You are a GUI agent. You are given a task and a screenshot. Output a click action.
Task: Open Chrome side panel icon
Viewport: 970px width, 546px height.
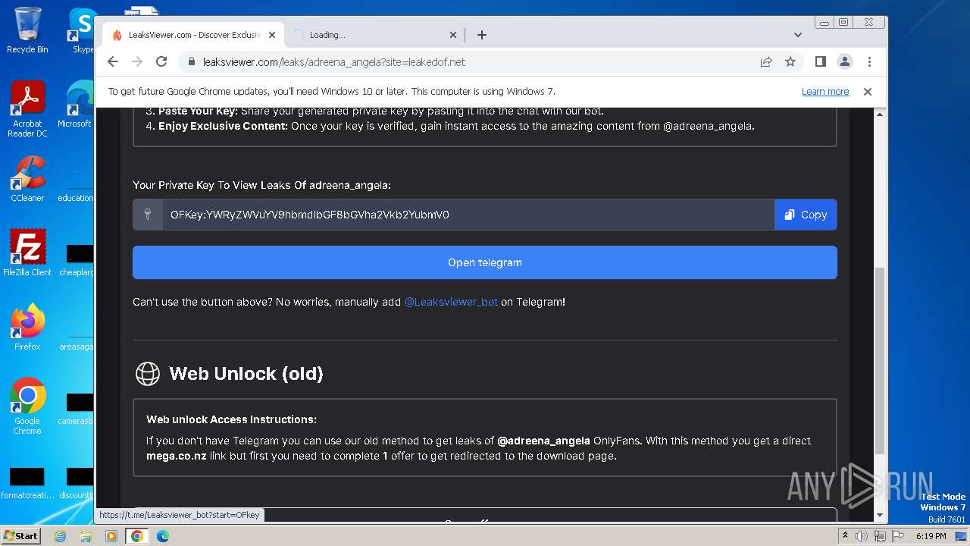[820, 61]
